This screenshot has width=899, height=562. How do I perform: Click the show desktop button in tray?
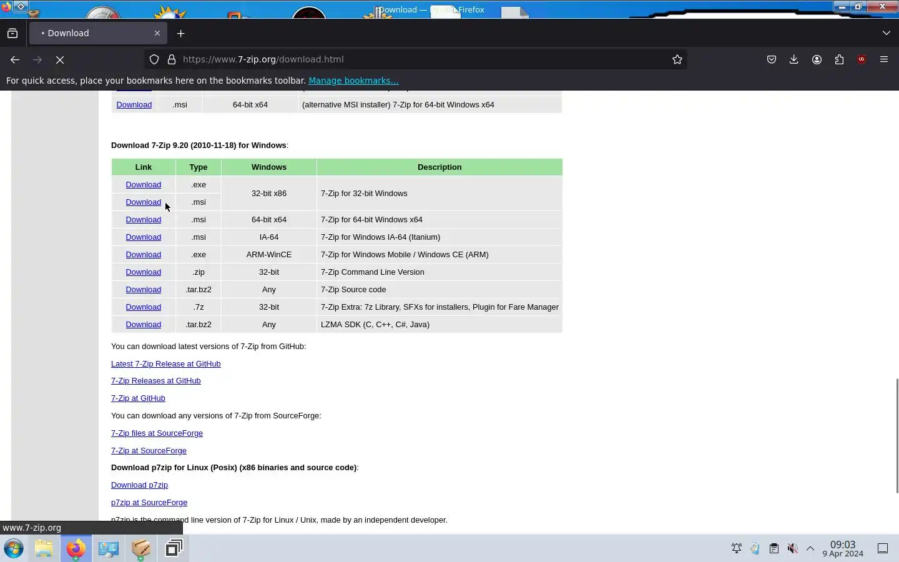click(x=883, y=548)
